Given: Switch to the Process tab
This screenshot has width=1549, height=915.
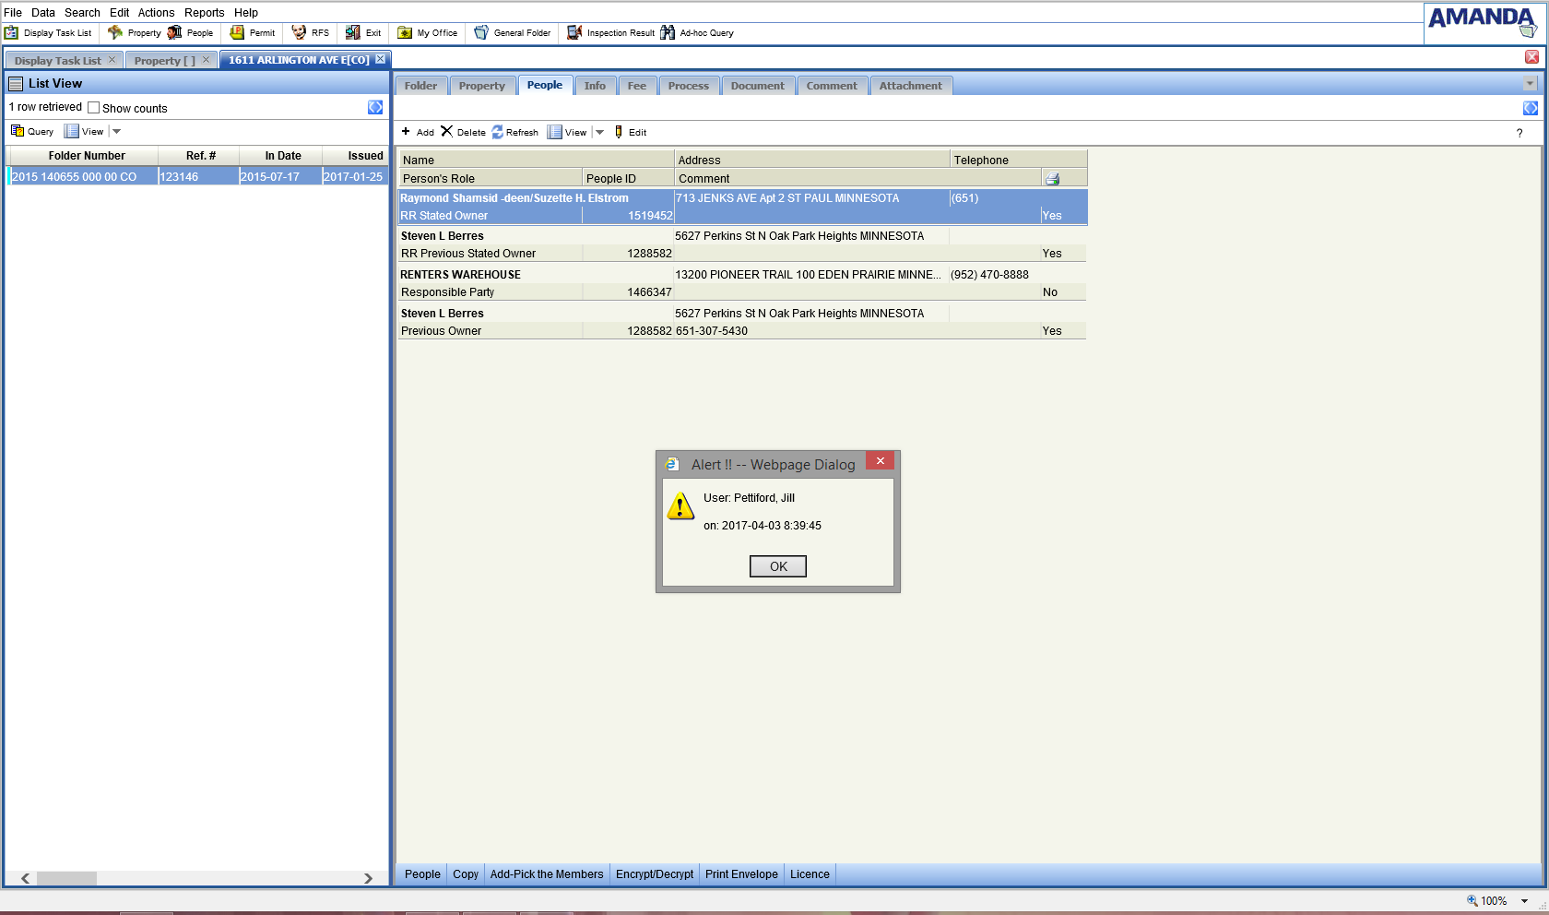Looking at the screenshot, I should click(x=688, y=86).
